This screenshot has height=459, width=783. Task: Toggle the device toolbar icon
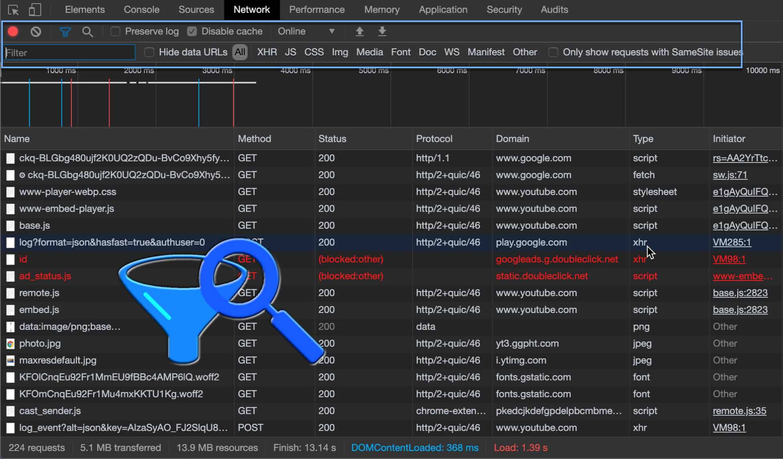click(35, 9)
